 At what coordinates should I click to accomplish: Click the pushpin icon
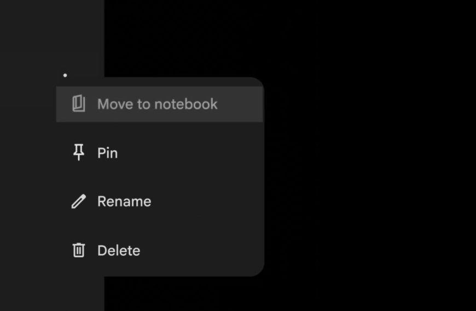click(x=79, y=152)
